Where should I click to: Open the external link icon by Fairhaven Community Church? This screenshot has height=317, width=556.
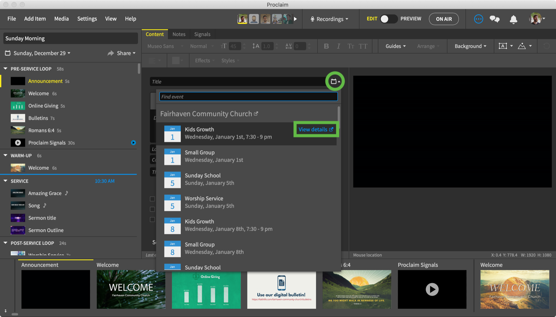coord(256,114)
